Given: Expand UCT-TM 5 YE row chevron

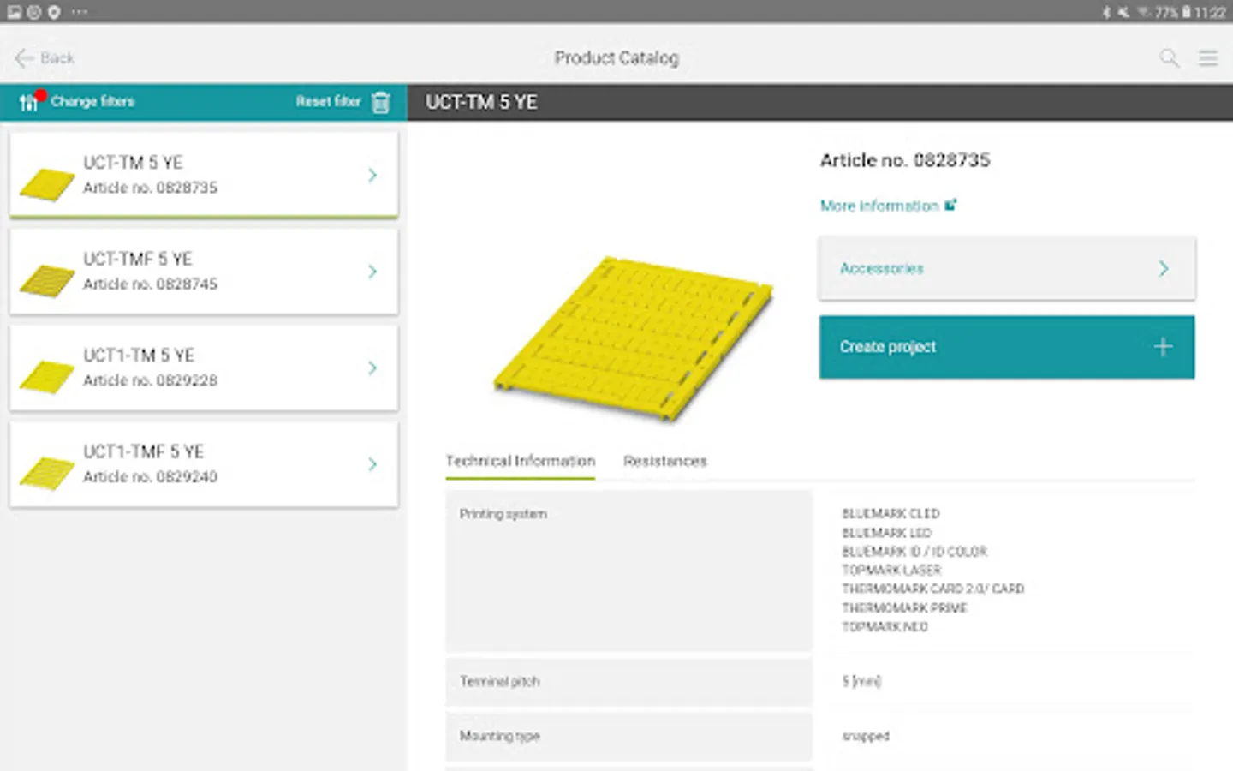Looking at the screenshot, I should point(372,175).
